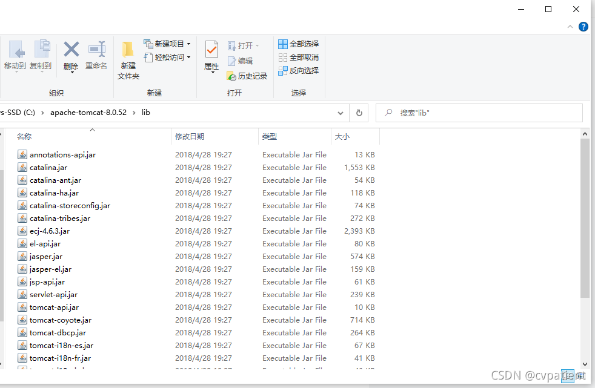
Task: Click Invert selection (反向选择)
Action: 298,70
